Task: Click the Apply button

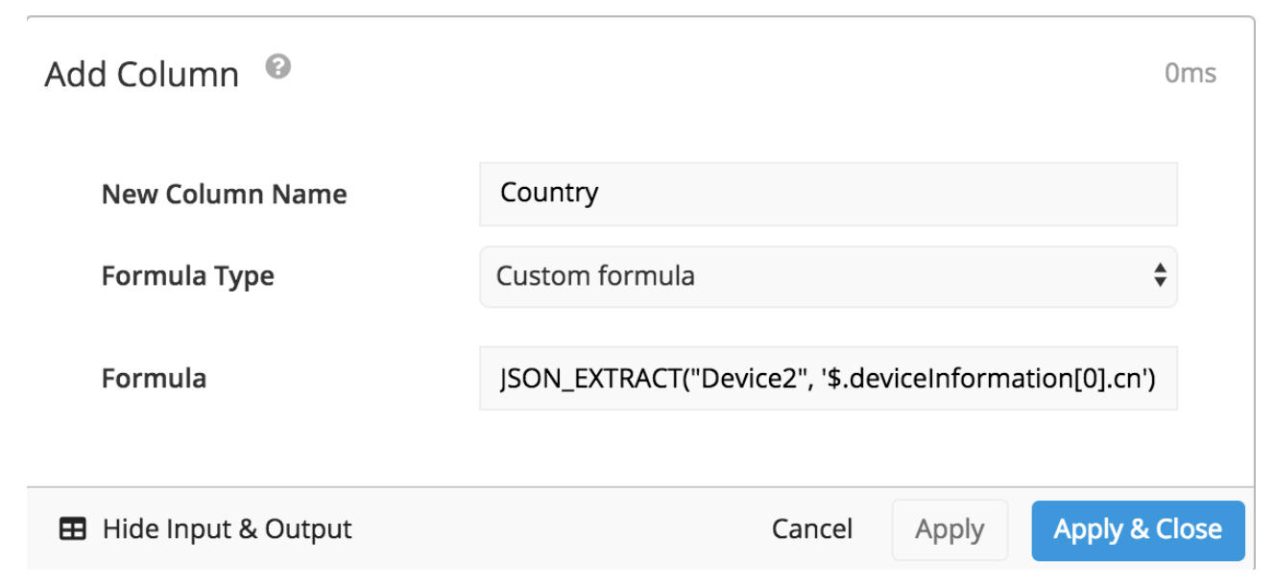Action: coord(950,529)
